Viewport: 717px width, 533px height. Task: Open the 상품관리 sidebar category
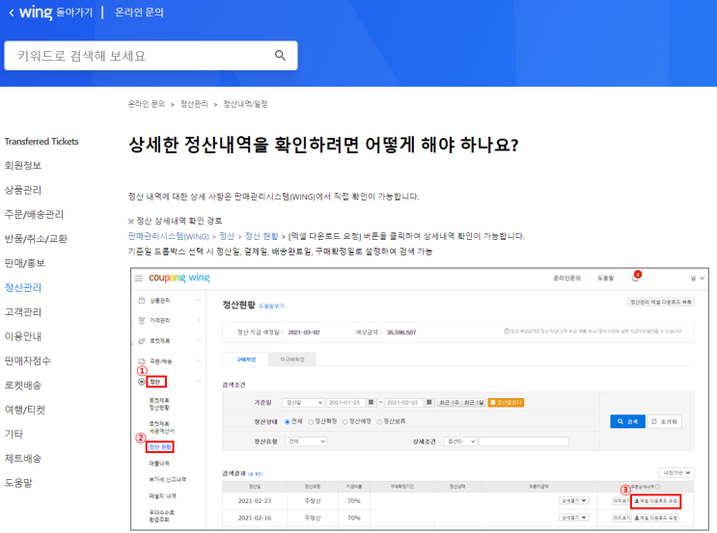pos(23,190)
